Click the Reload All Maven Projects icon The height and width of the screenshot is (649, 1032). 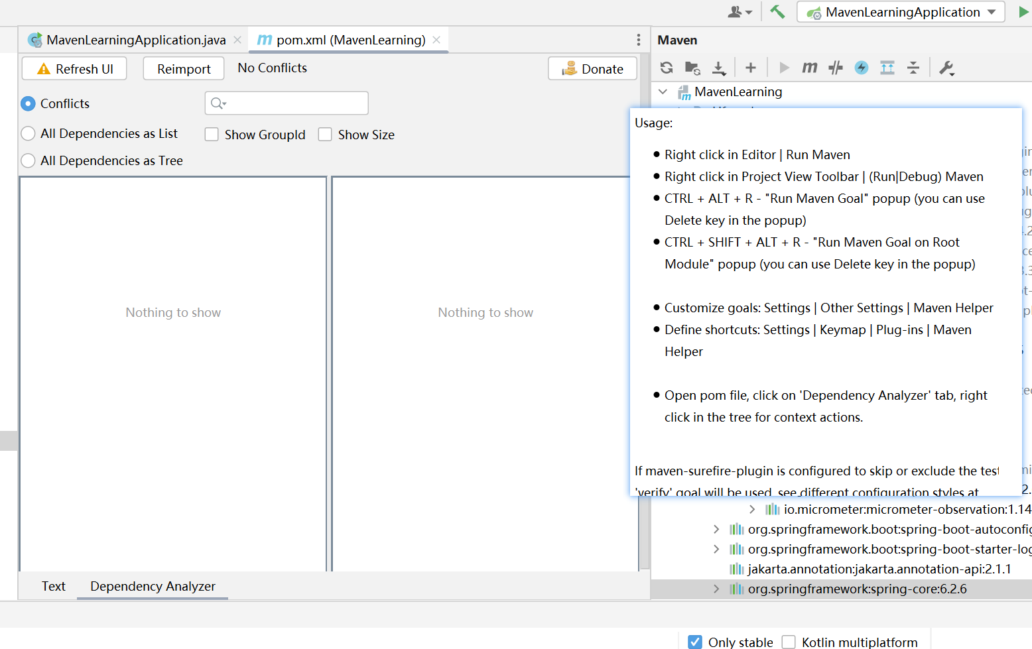tap(667, 68)
